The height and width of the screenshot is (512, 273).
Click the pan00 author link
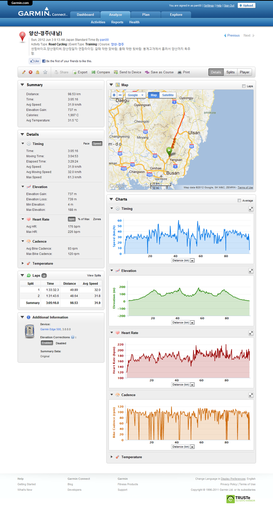(x=104, y=40)
